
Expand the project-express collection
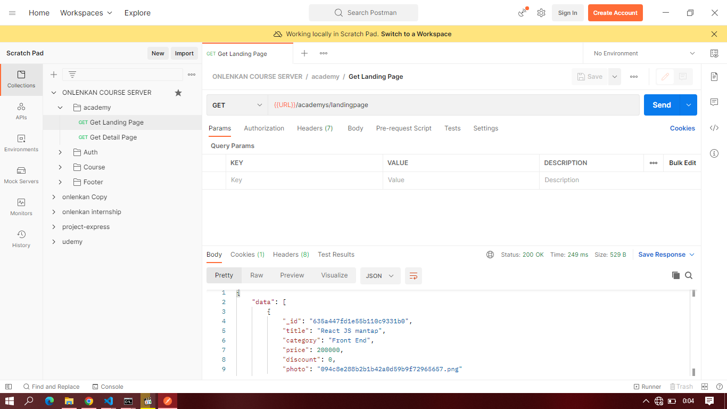(54, 227)
